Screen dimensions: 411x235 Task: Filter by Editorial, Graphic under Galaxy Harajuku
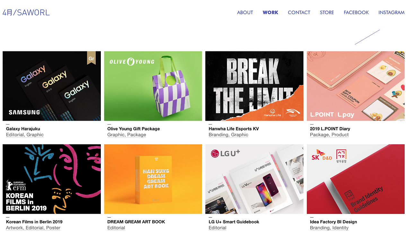25,135
